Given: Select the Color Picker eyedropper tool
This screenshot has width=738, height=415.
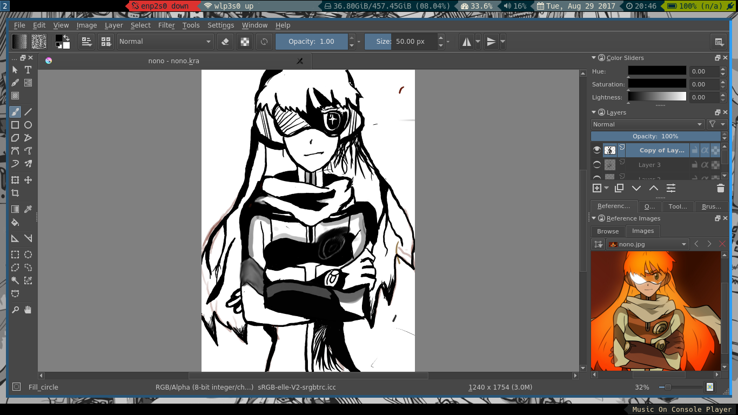Looking at the screenshot, I should tap(28, 209).
